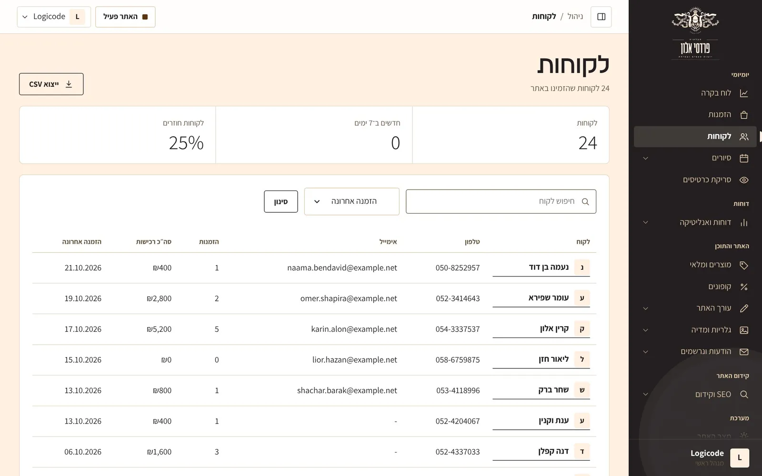This screenshot has height=476, width=762.
Task: Open the הזמנה אחרונה sort dropdown
Action: pyautogui.click(x=351, y=201)
